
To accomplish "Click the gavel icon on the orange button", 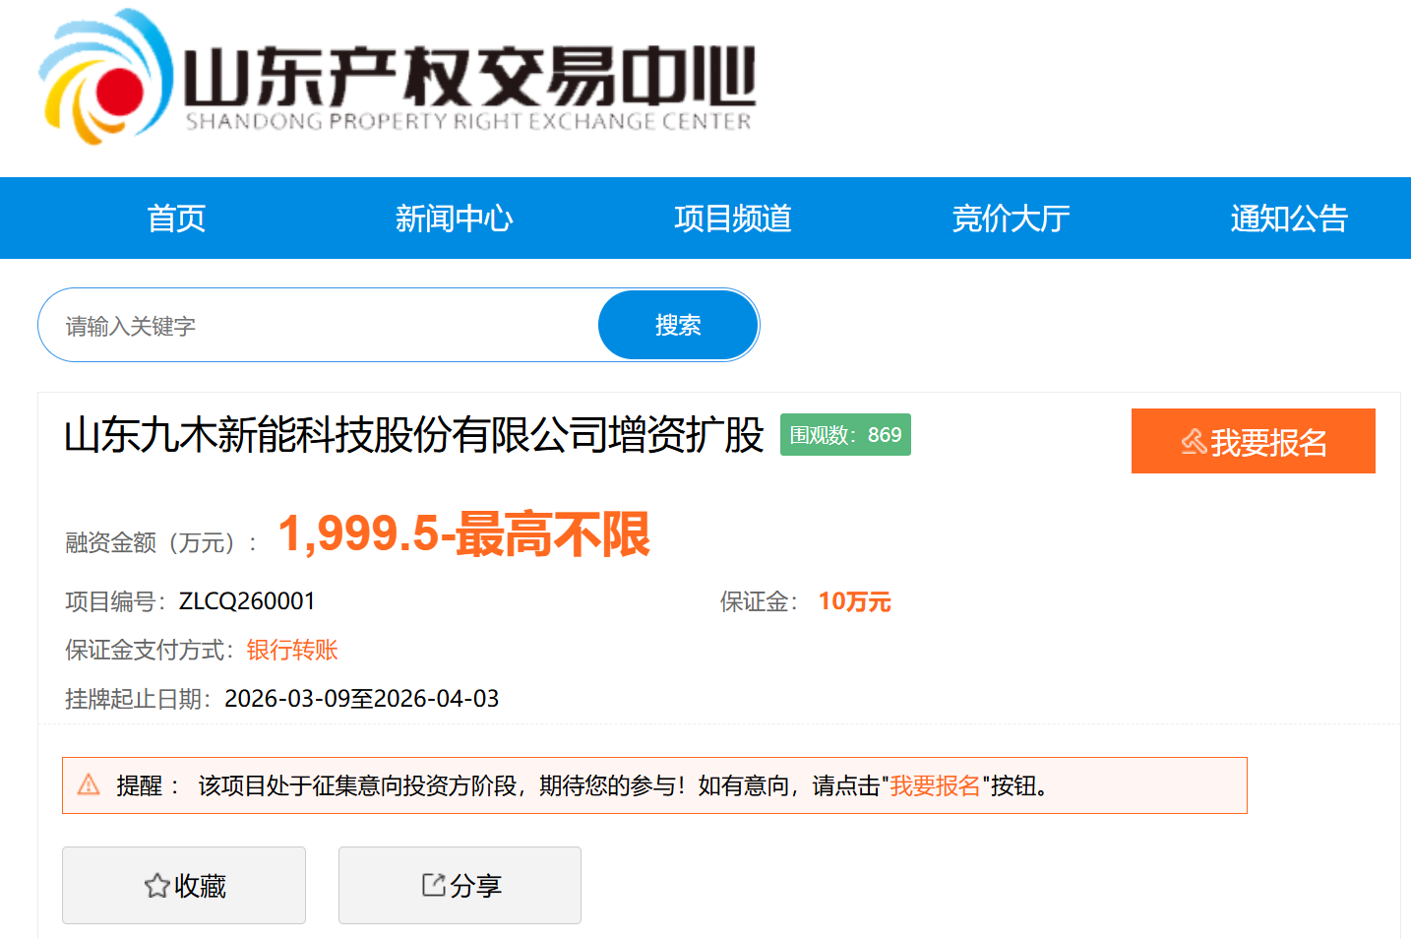I will tap(1194, 442).
